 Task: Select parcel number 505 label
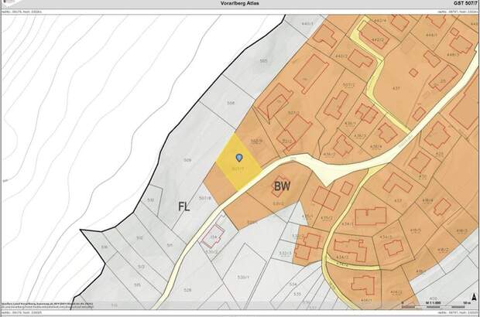pos(263,61)
